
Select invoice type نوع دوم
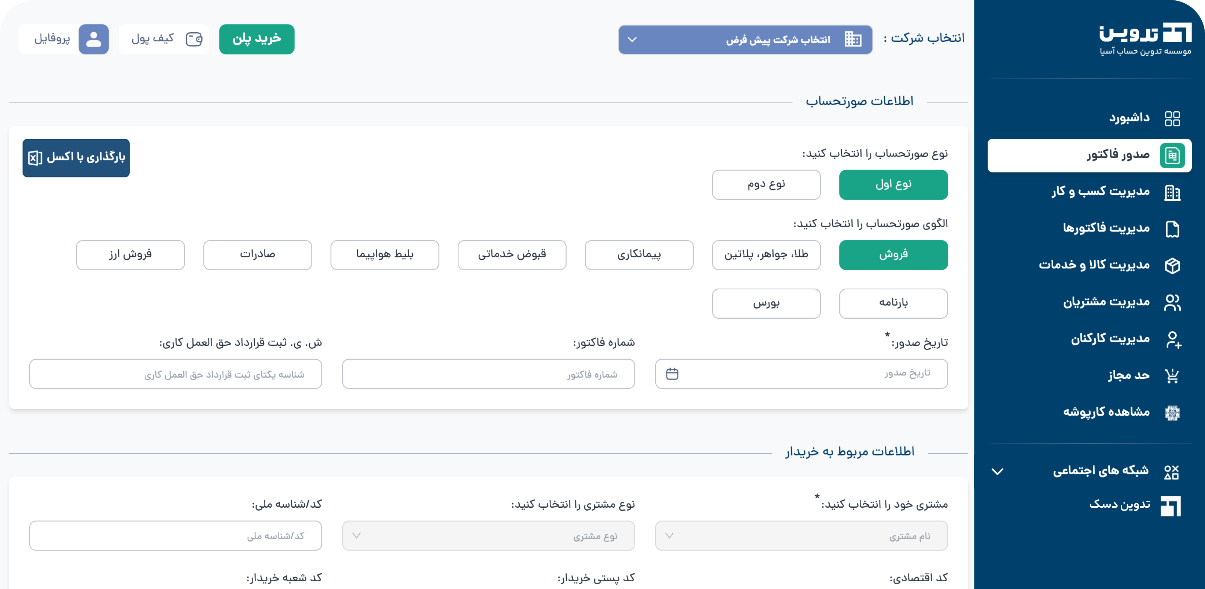coord(766,185)
